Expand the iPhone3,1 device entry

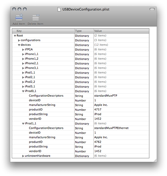pyautogui.click(x=23, y=68)
